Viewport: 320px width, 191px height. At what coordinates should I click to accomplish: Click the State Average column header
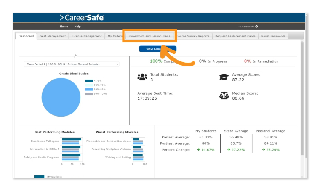point(236,131)
